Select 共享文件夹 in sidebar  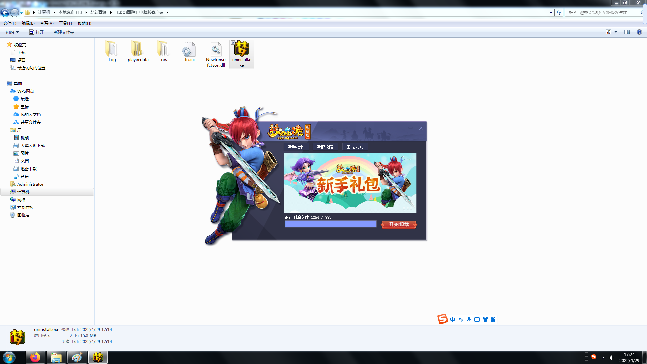pyautogui.click(x=31, y=122)
